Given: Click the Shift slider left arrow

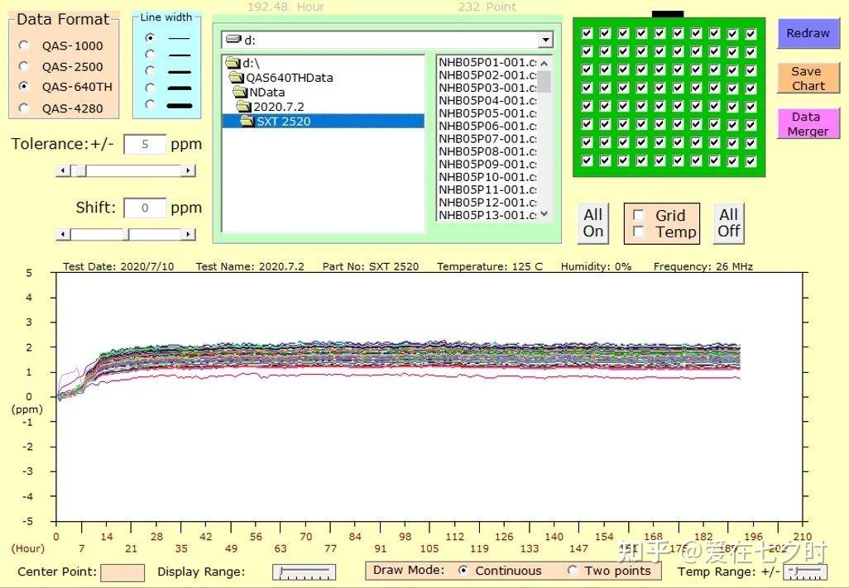Looking at the screenshot, I should click(64, 234).
